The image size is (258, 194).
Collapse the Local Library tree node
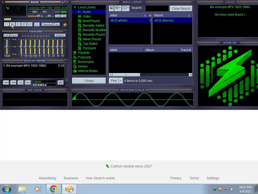pos(75,7)
